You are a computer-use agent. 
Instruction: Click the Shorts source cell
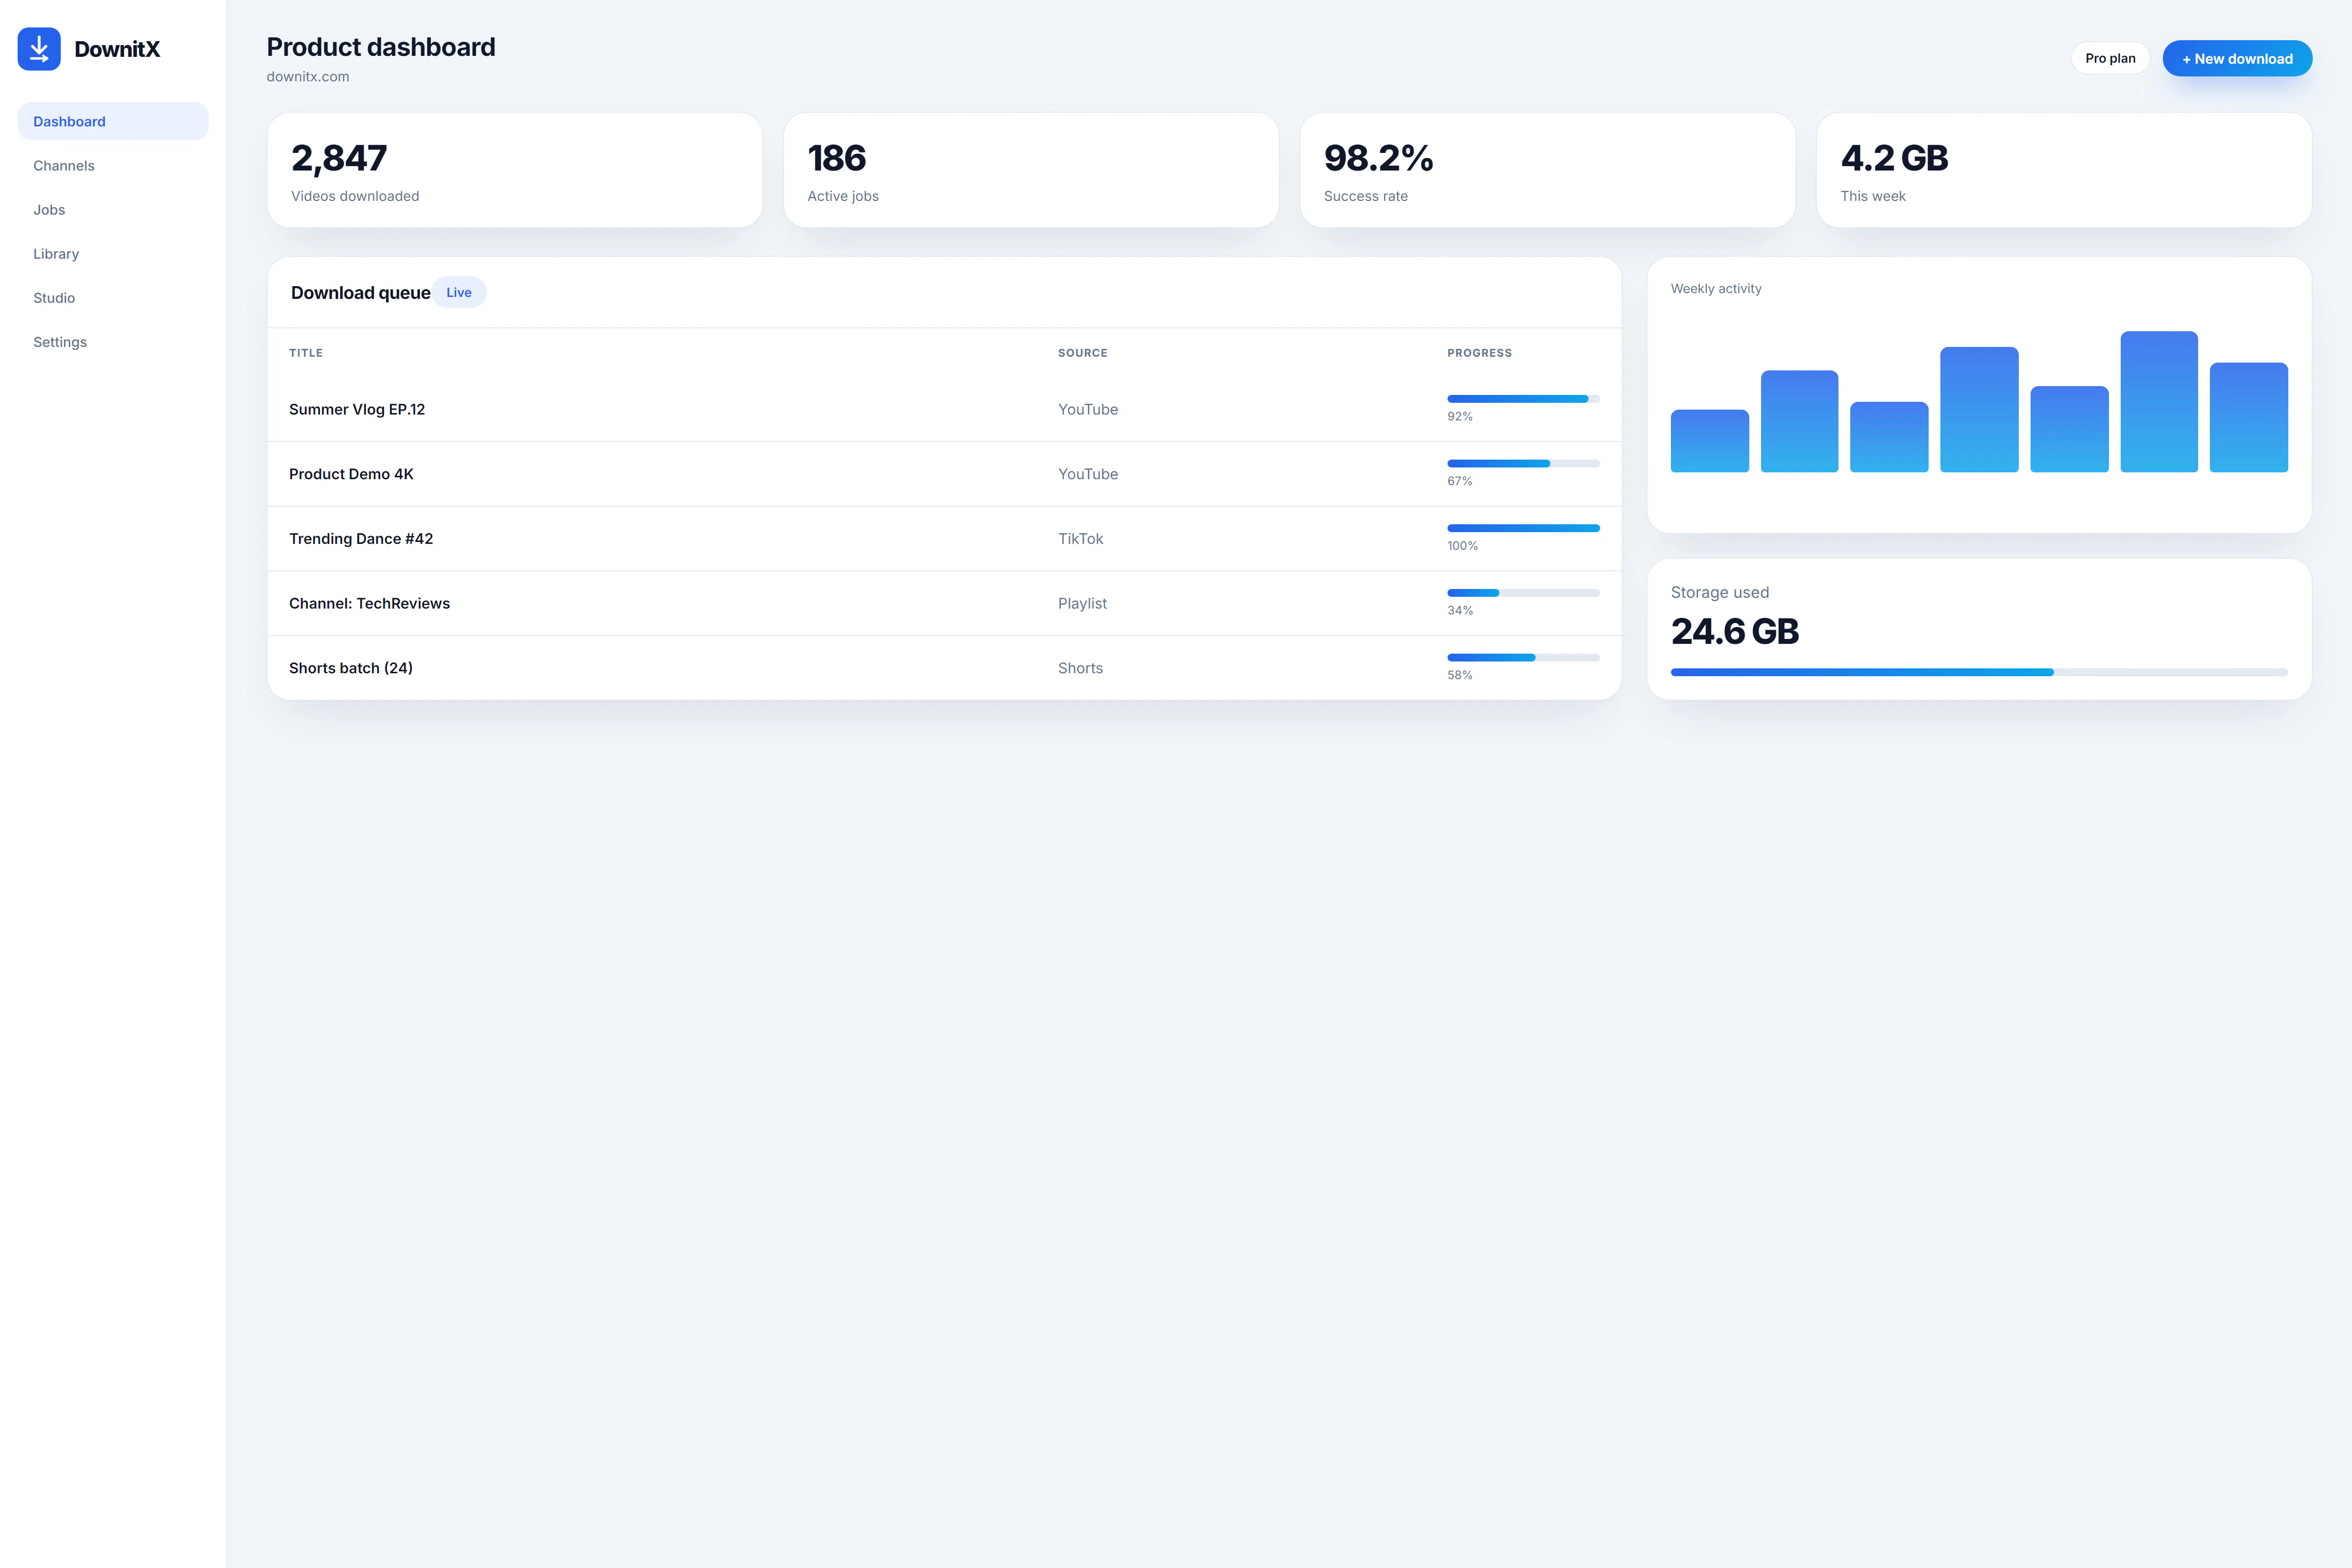tap(1080, 668)
